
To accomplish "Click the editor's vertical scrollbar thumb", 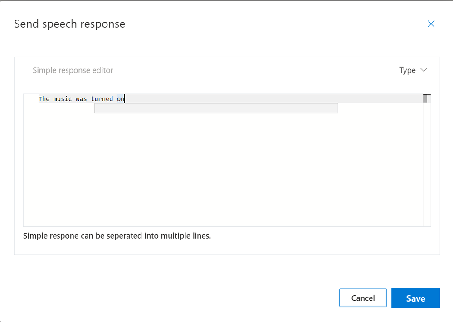I will point(425,99).
